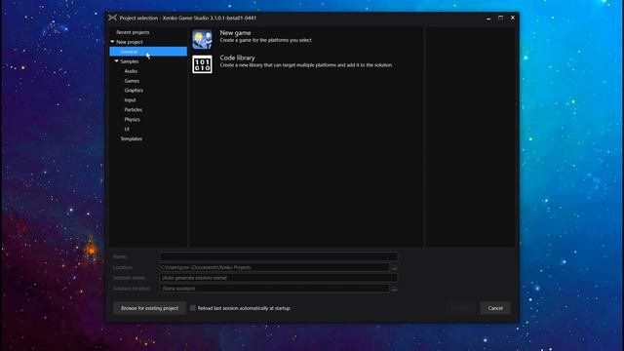Open the Location browse folder button
Viewport: 624px width, 351px height.
click(x=394, y=267)
